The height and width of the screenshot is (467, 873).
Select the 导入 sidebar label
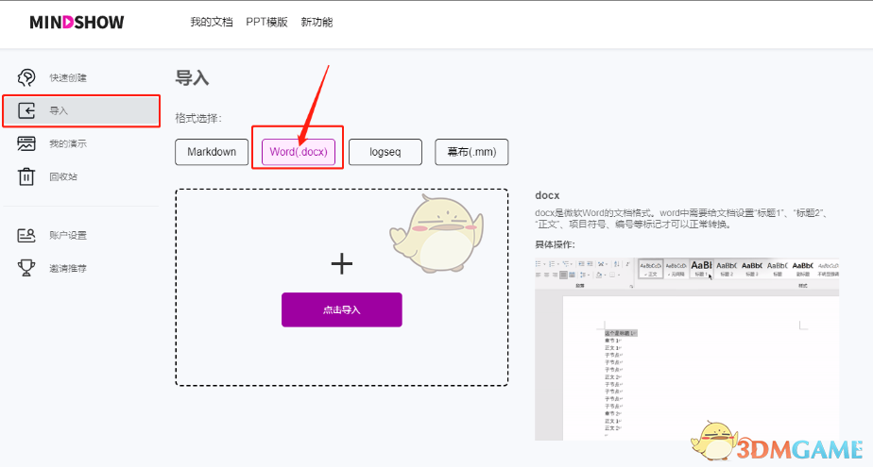pos(59,110)
